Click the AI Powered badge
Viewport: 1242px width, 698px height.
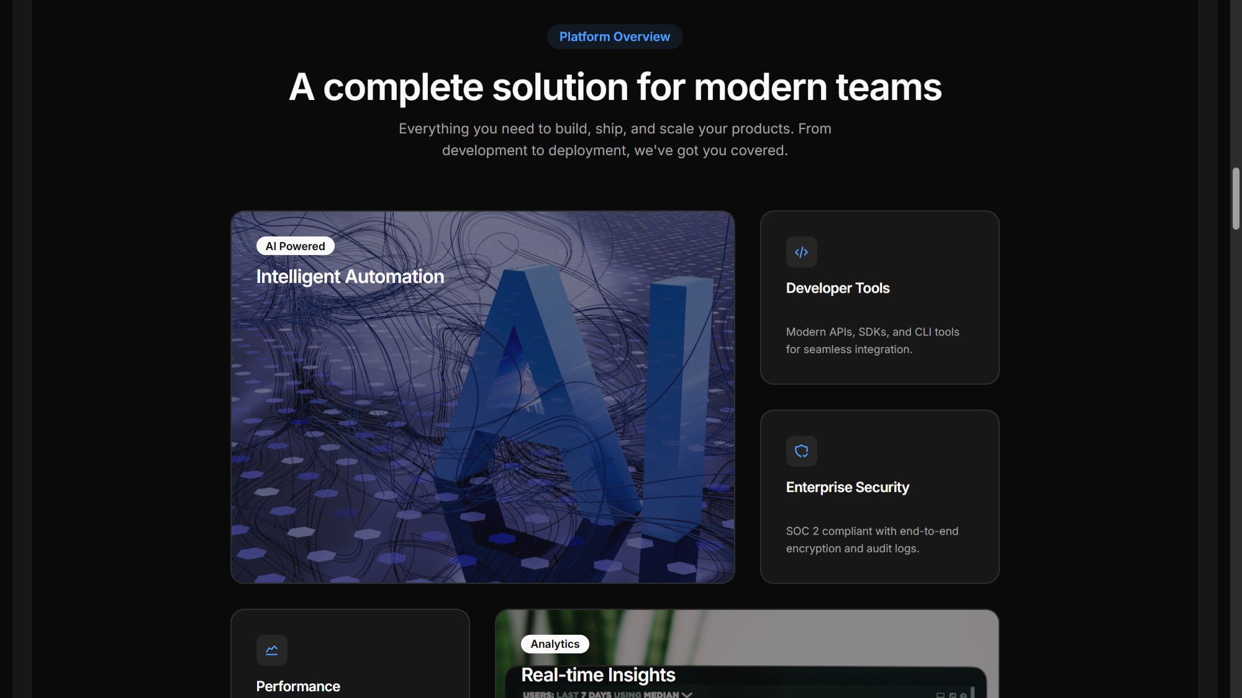[x=295, y=246]
